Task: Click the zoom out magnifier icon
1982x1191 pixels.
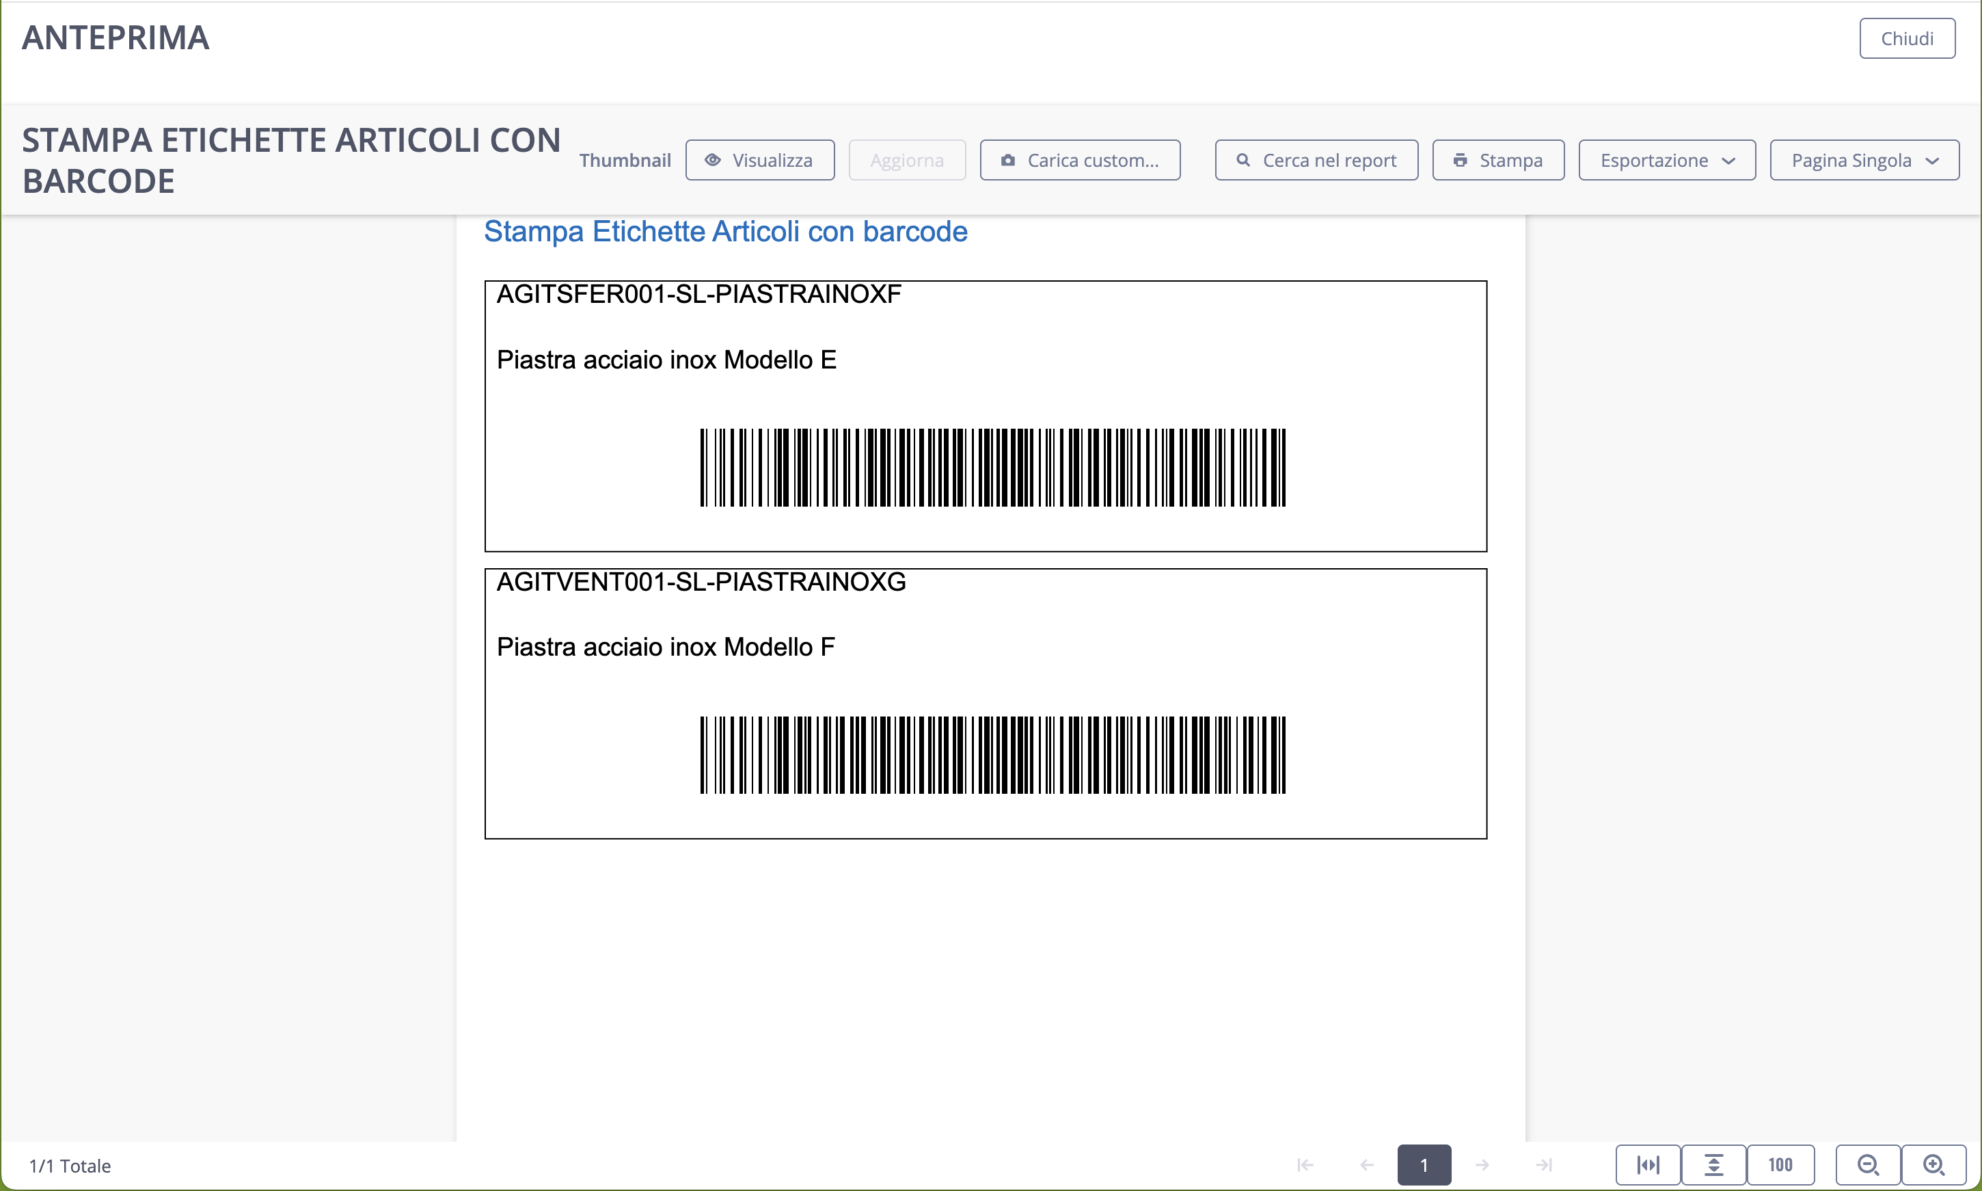Action: (x=1868, y=1164)
